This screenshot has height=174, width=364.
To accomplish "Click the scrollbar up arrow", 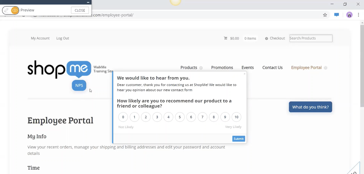I will tap(362, 23).
